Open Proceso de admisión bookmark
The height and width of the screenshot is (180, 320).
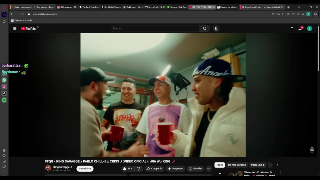(22, 20)
